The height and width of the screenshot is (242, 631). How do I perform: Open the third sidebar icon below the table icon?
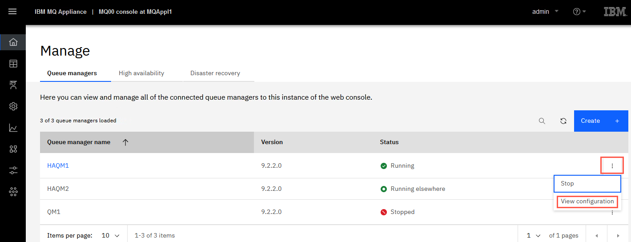click(x=13, y=85)
